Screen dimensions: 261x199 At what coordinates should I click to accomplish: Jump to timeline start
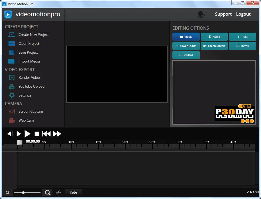[46, 134]
